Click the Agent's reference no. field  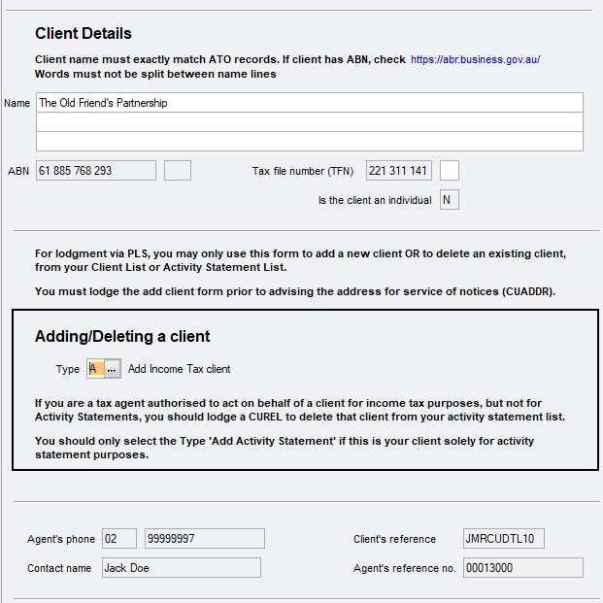click(x=522, y=568)
